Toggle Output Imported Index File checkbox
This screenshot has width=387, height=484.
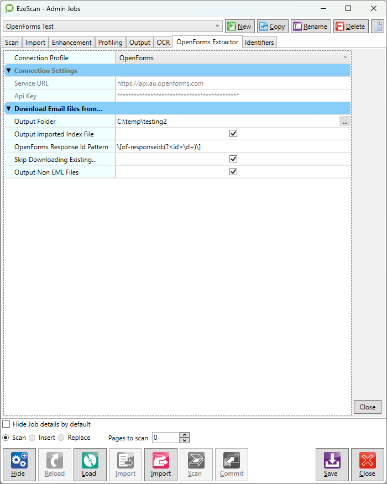(233, 134)
